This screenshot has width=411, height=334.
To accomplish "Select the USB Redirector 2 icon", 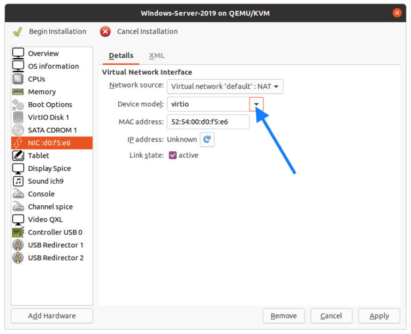I will 18,258.
